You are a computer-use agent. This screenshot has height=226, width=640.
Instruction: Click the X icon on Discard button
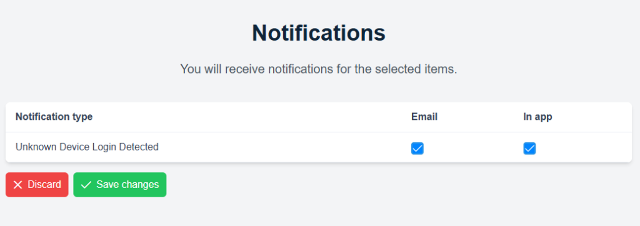tap(17, 185)
